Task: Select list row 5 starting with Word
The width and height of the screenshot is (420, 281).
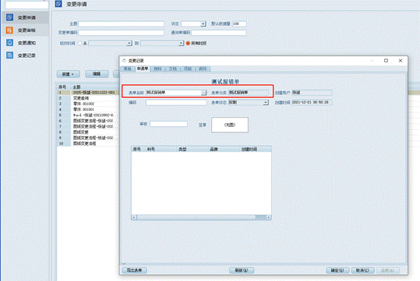Action: coord(87,115)
